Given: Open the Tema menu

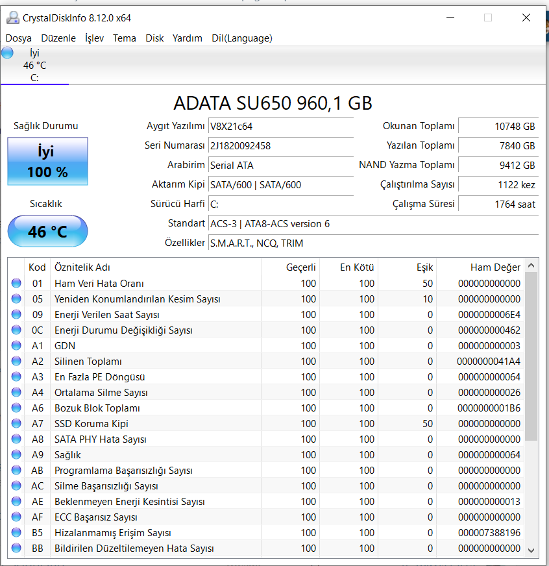Looking at the screenshot, I should coord(124,38).
